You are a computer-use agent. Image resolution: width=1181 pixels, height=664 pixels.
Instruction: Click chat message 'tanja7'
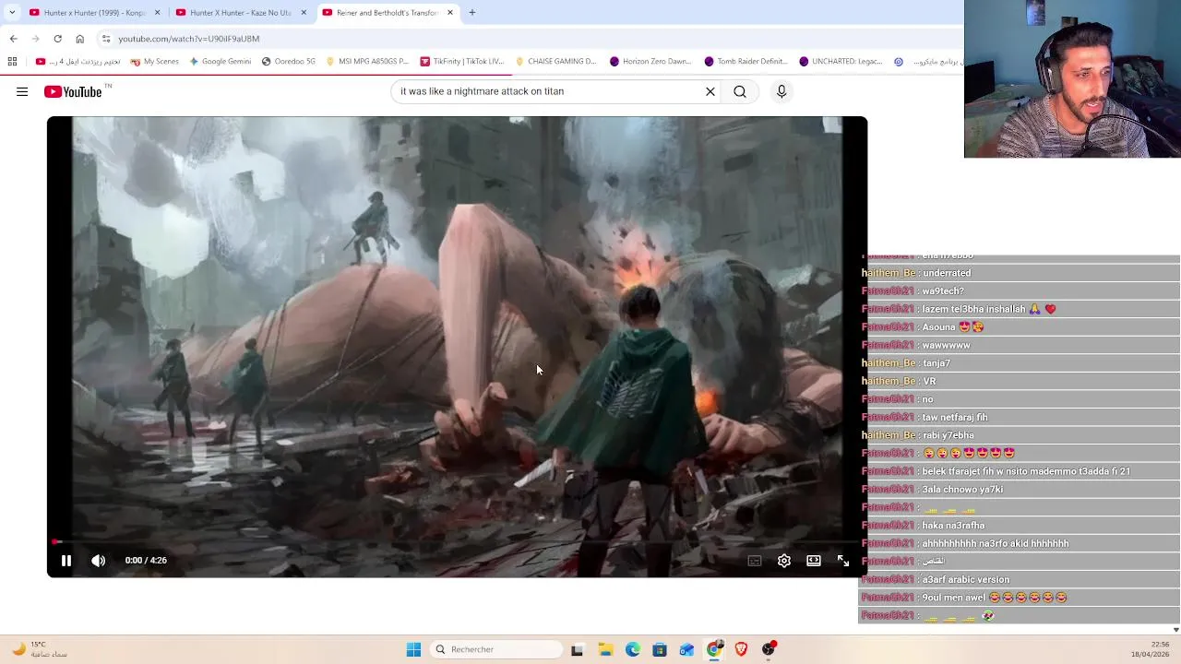(x=936, y=363)
